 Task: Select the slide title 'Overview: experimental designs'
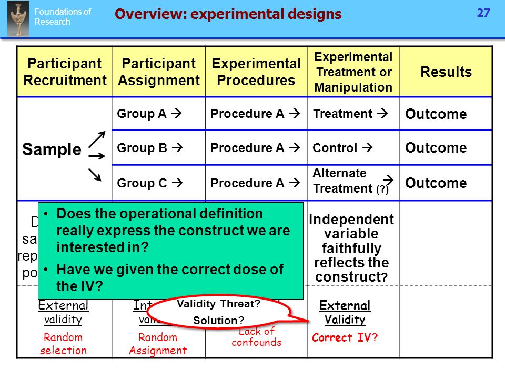[x=228, y=14]
